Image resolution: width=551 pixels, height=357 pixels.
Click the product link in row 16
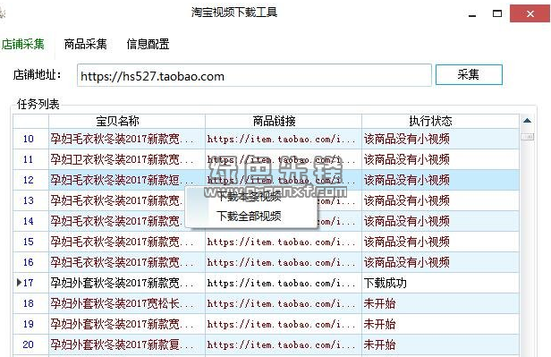click(x=281, y=262)
